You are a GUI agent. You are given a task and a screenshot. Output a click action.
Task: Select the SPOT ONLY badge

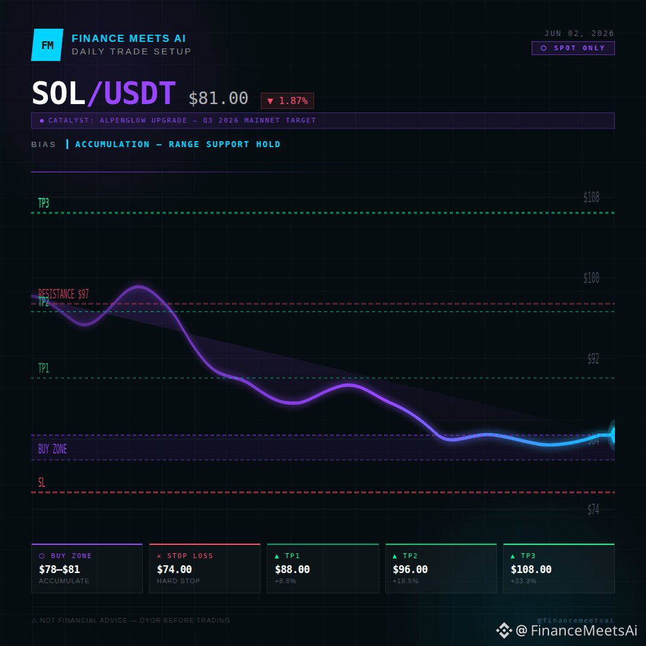(573, 48)
